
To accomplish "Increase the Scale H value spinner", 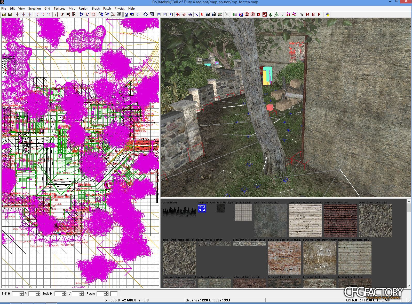I will [64, 292].
